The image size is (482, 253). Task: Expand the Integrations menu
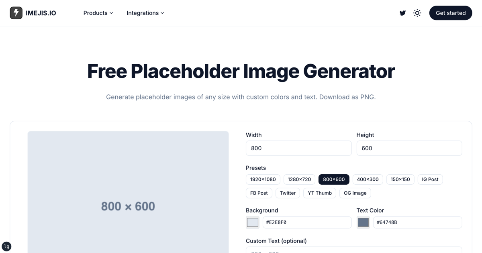click(x=145, y=13)
